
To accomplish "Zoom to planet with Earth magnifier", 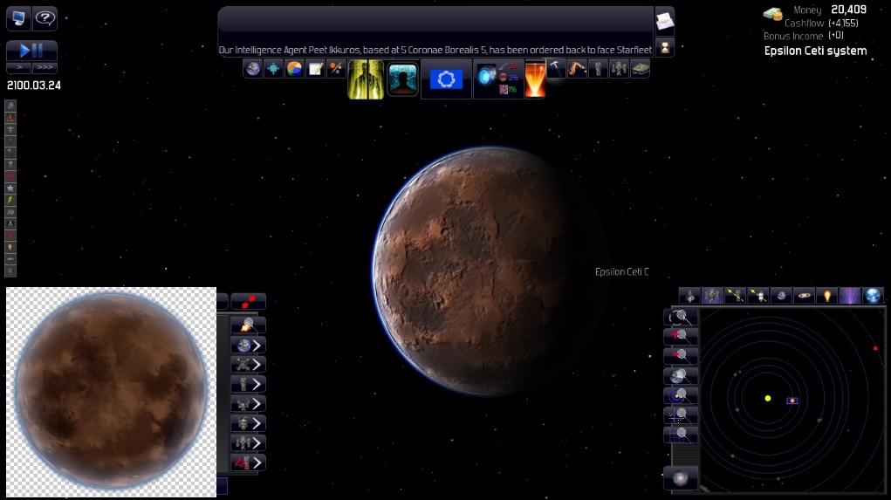I will [680, 375].
